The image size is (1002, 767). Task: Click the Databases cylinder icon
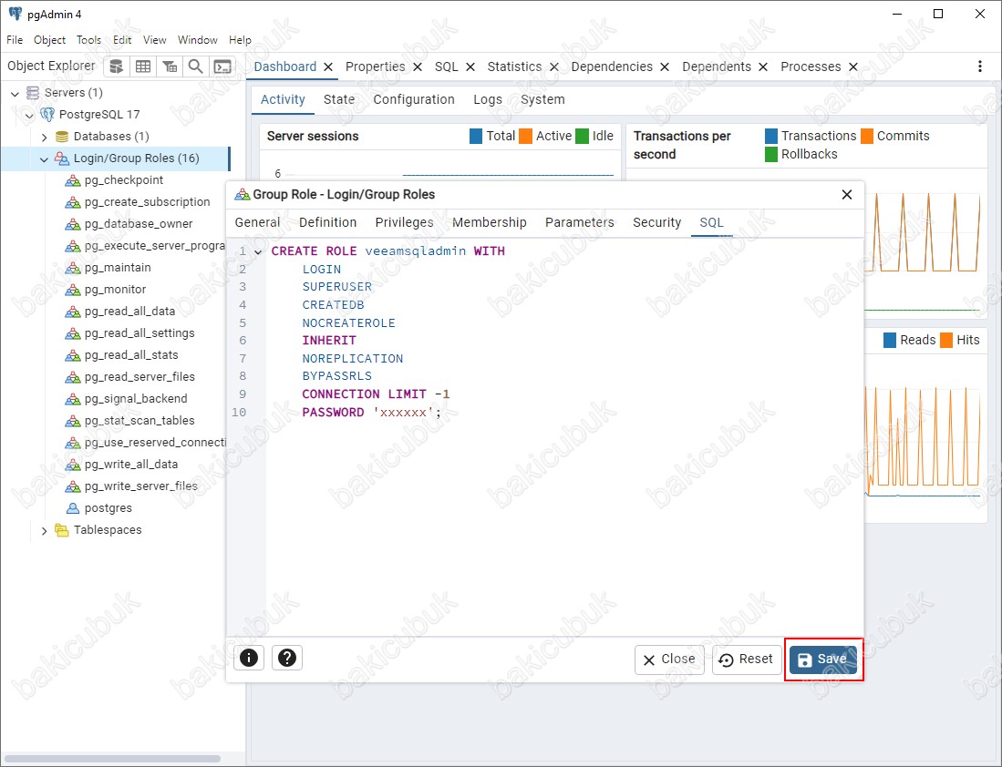tap(61, 137)
